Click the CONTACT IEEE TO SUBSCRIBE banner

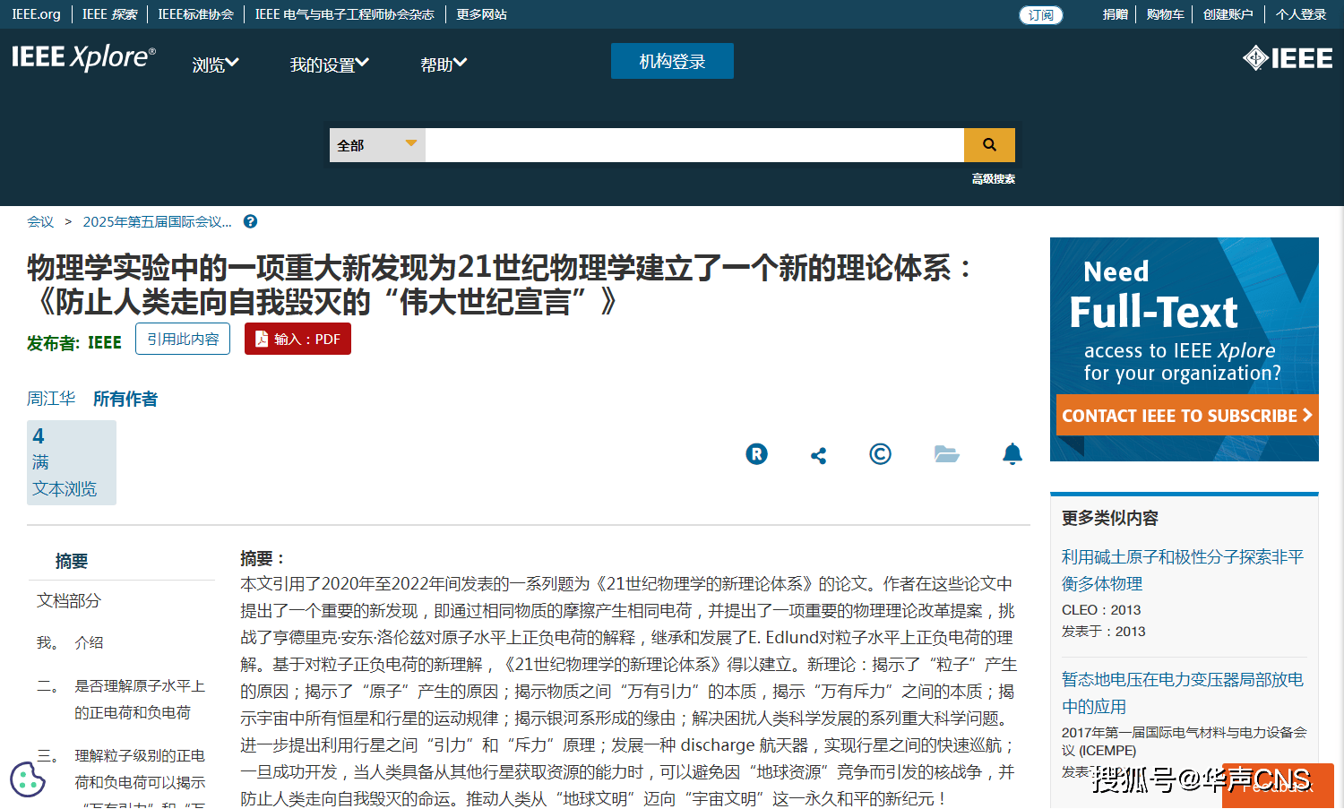pyautogui.click(x=1187, y=416)
